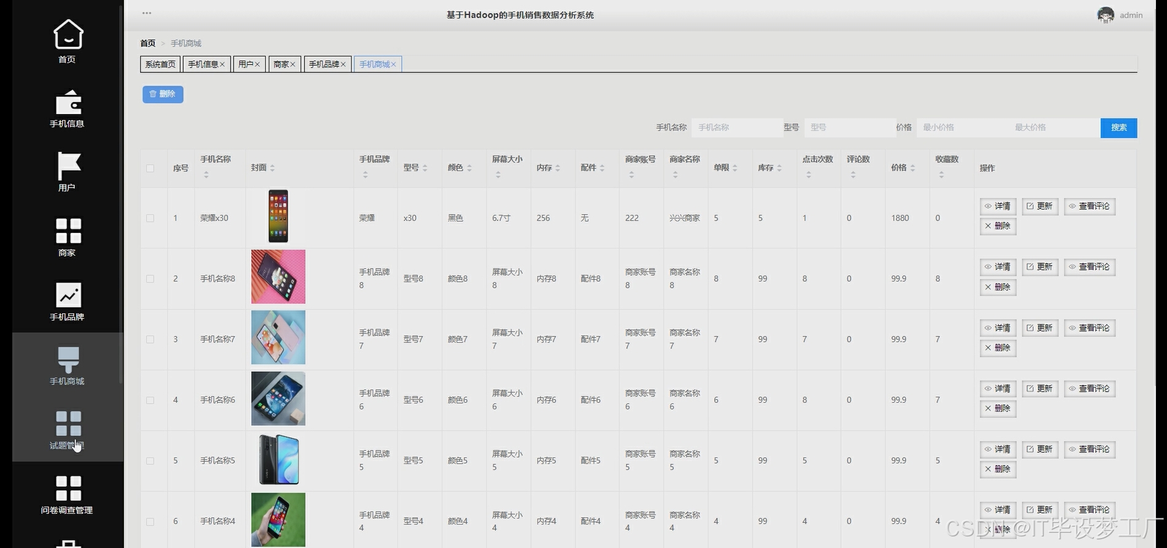Open 手机品牌 chart icon in sidebar
This screenshot has height=548, width=1167.
[x=68, y=295]
